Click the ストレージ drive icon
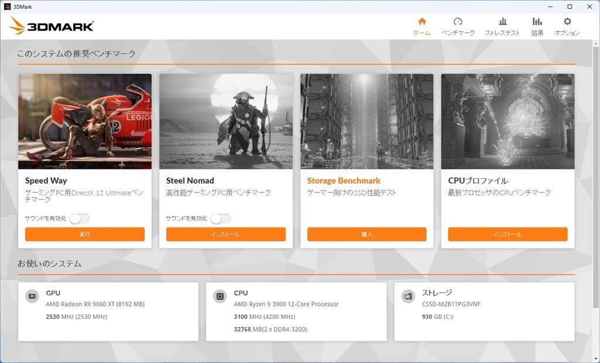Image resolution: width=600 pixels, height=363 pixels. click(x=408, y=296)
